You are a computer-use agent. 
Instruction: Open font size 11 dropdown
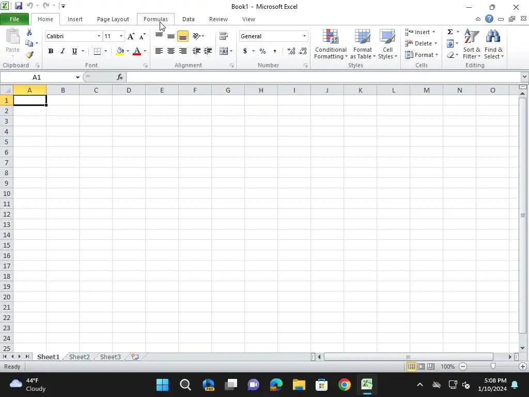pyautogui.click(x=121, y=36)
